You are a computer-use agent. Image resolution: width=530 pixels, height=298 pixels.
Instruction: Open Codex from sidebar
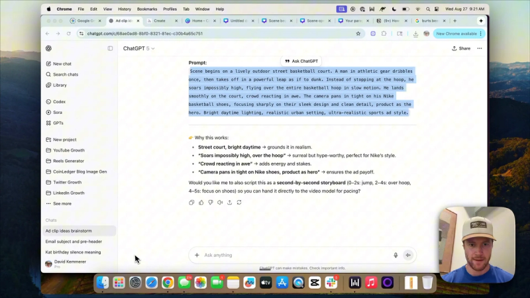pos(56,102)
